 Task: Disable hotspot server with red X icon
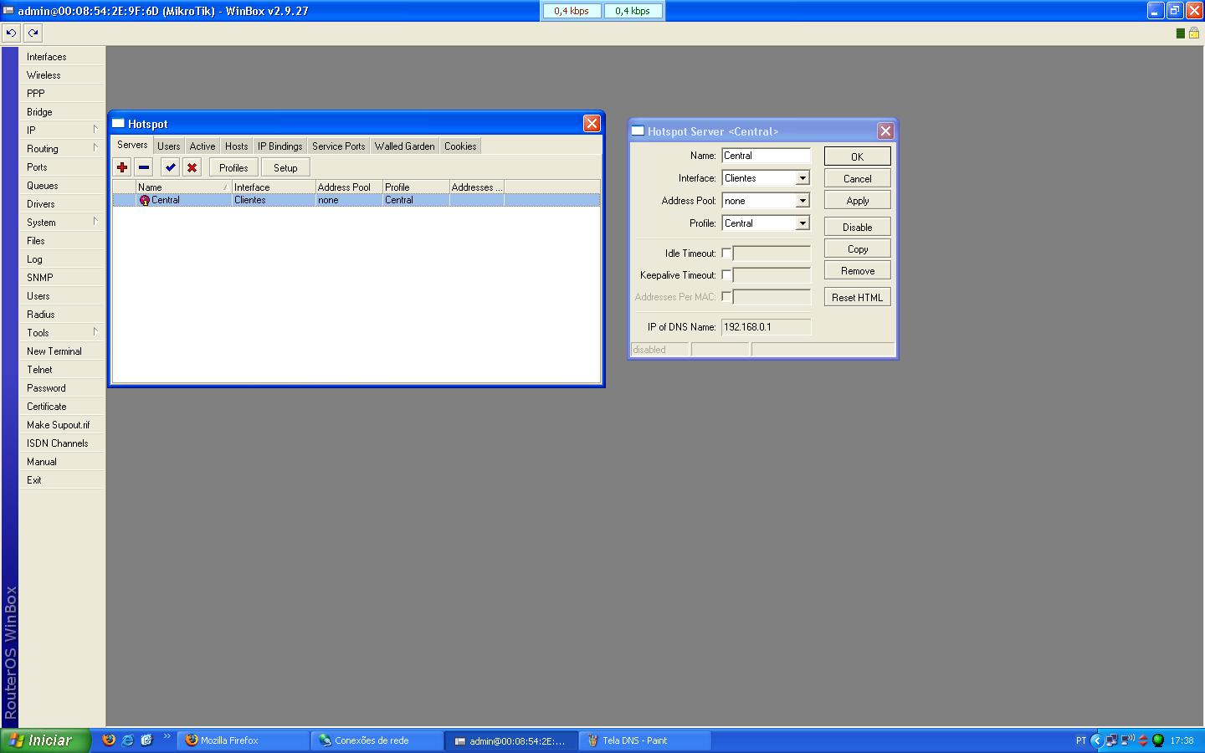(x=192, y=167)
